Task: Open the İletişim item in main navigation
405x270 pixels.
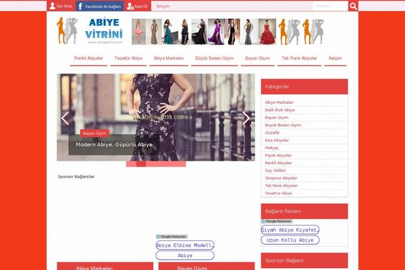Action: (335, 59)
